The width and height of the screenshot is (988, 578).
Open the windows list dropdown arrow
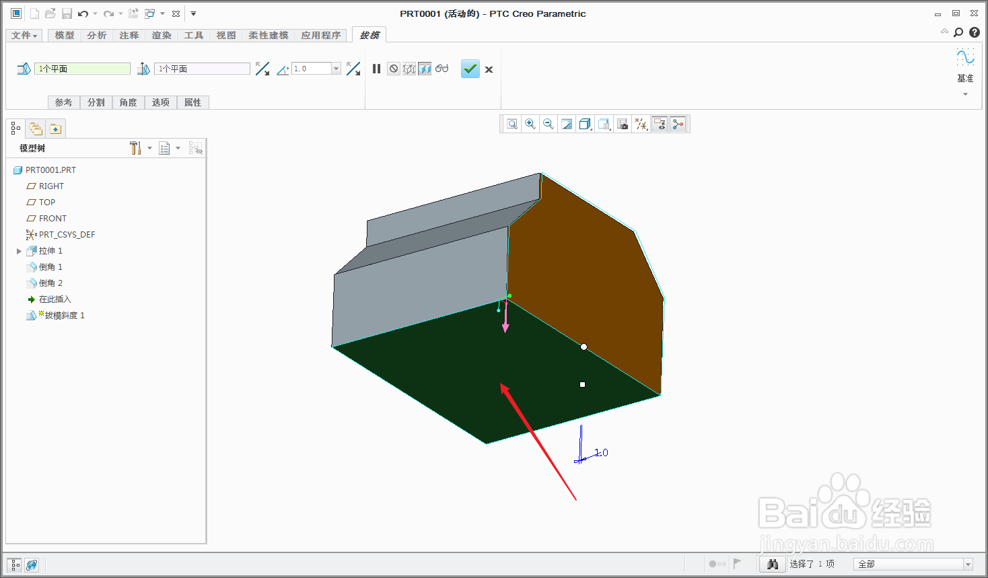(x=162, y=13)
